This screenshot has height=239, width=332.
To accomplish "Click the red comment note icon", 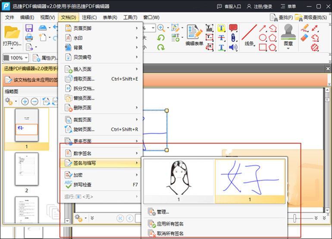I will point(233,28).
